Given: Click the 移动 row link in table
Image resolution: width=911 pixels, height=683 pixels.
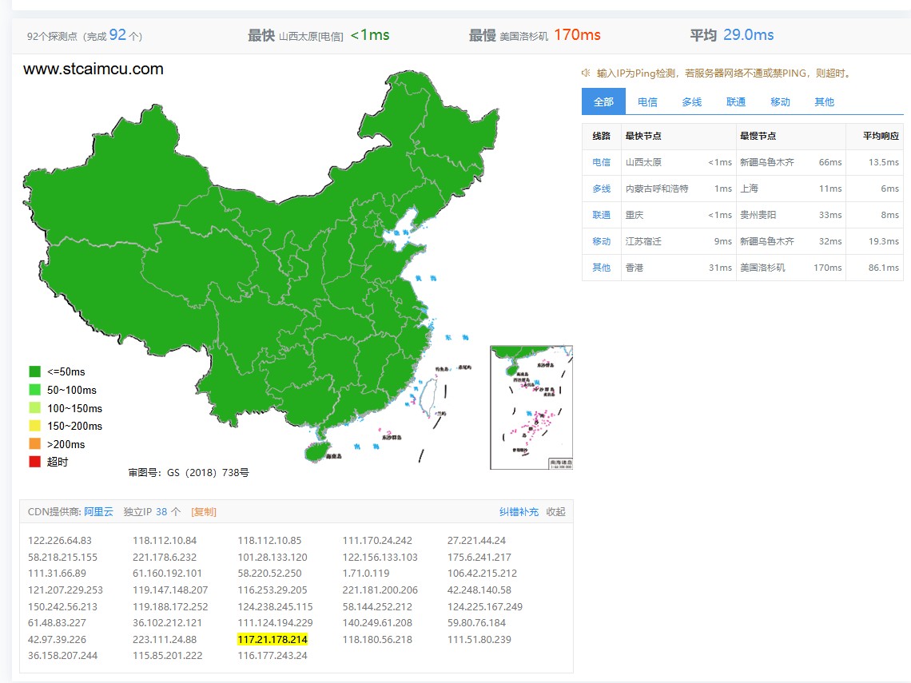Looking at the screenshot, I should coord(601,241).
